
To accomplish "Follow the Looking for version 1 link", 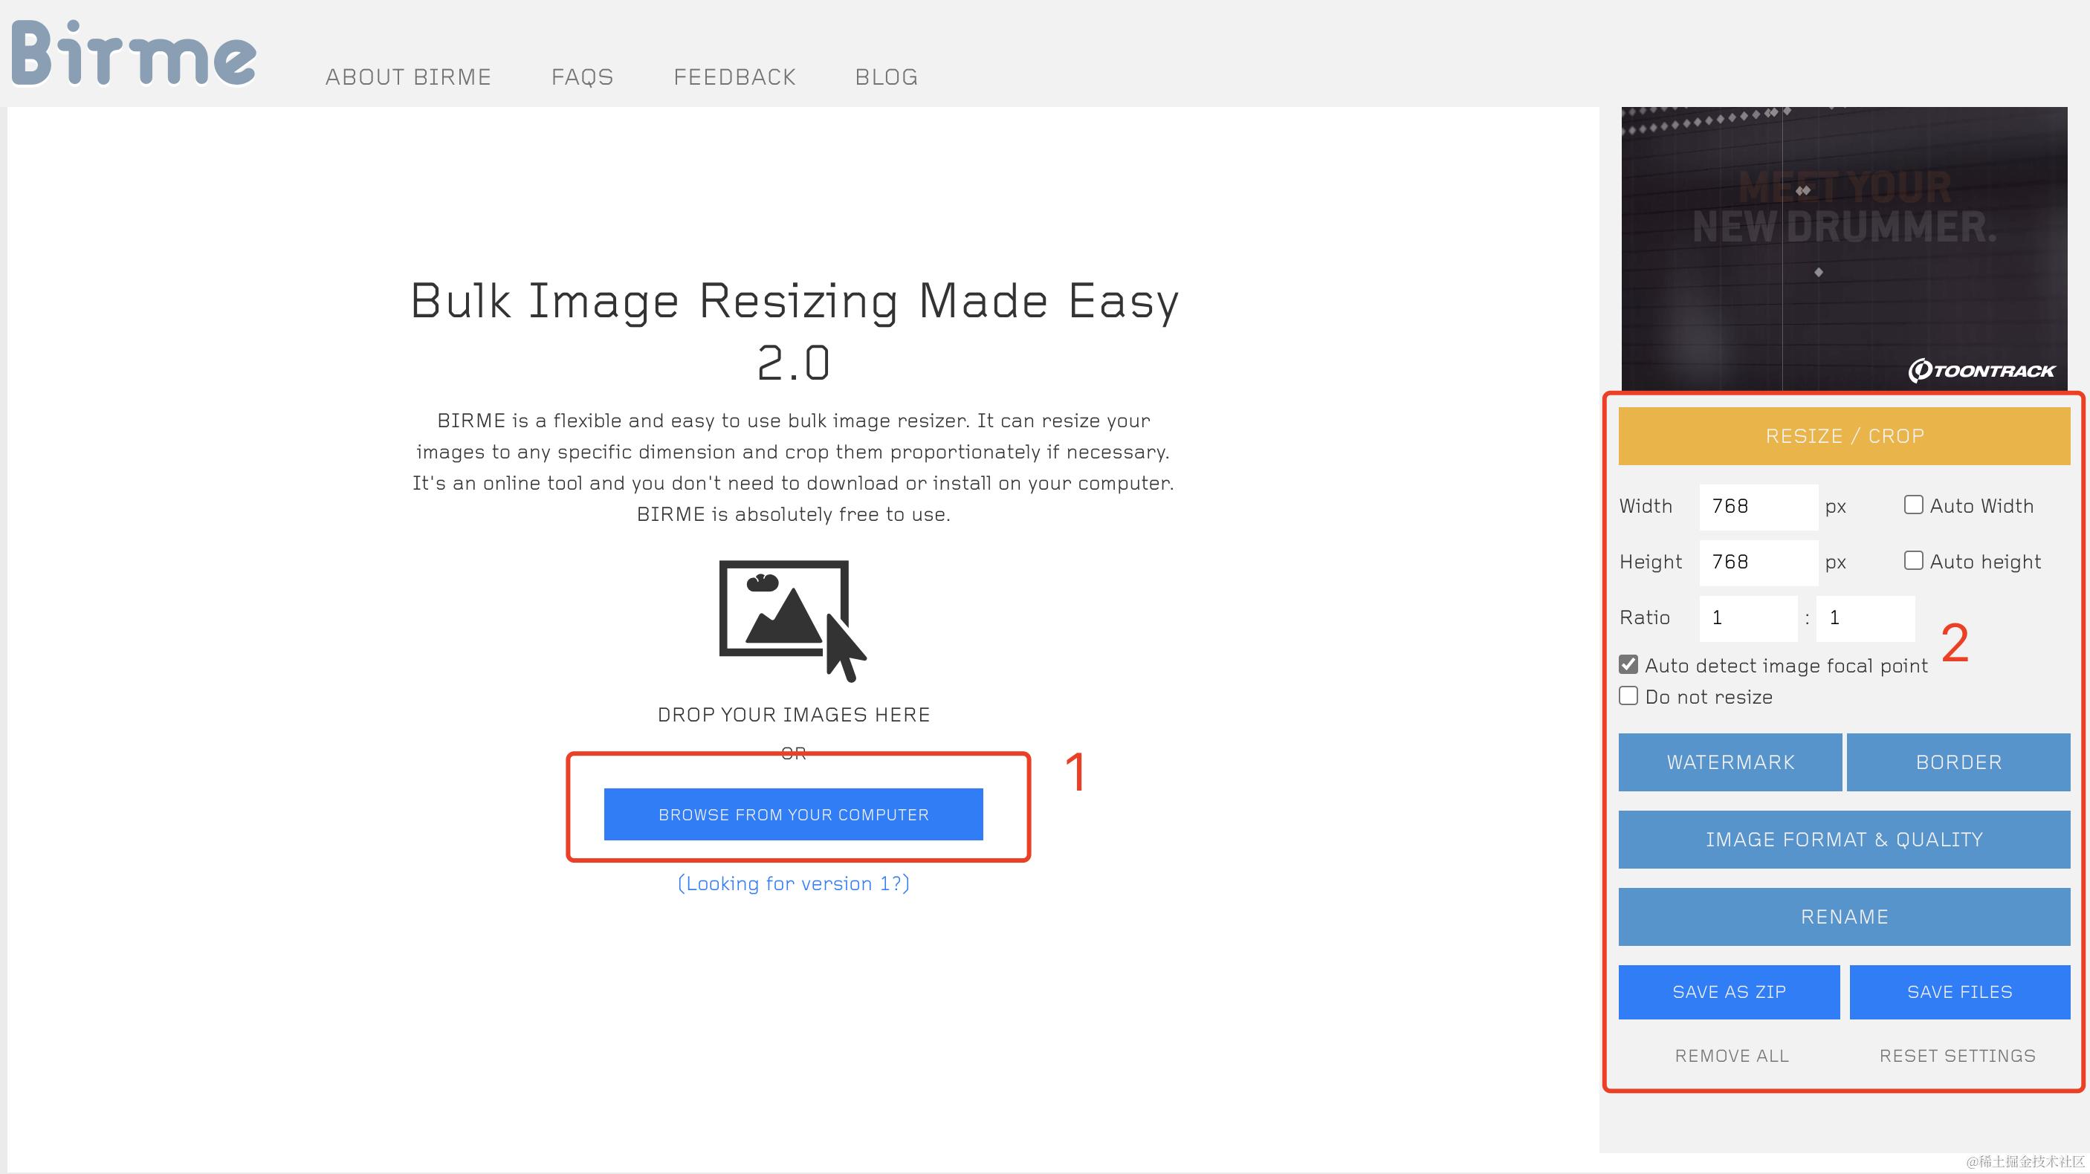I will tap(794, 883).
